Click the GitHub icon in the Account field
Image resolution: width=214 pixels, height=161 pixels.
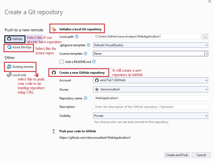[x=97, y=80]
